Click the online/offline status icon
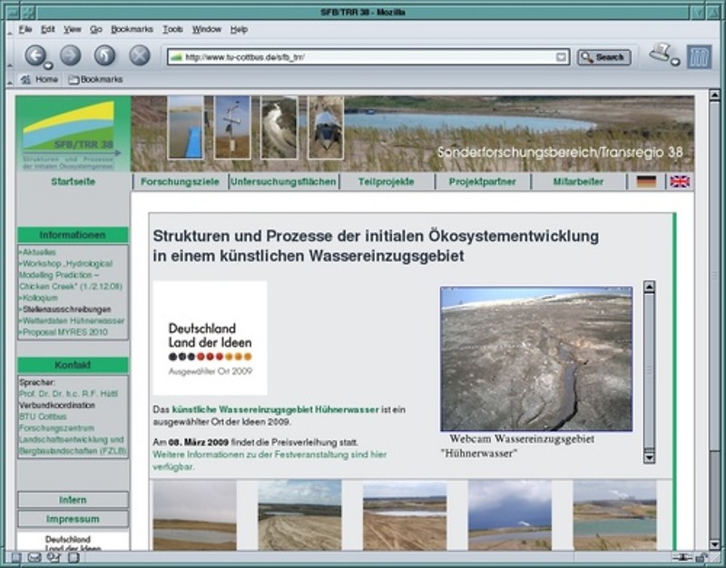The height and width of the screenshot is (568, 726). click(682, 558)
